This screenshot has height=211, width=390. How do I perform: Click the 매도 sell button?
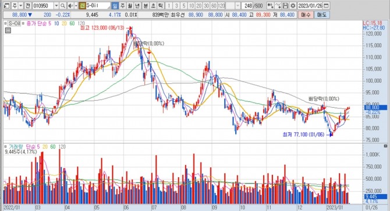[x=321, y=15]
